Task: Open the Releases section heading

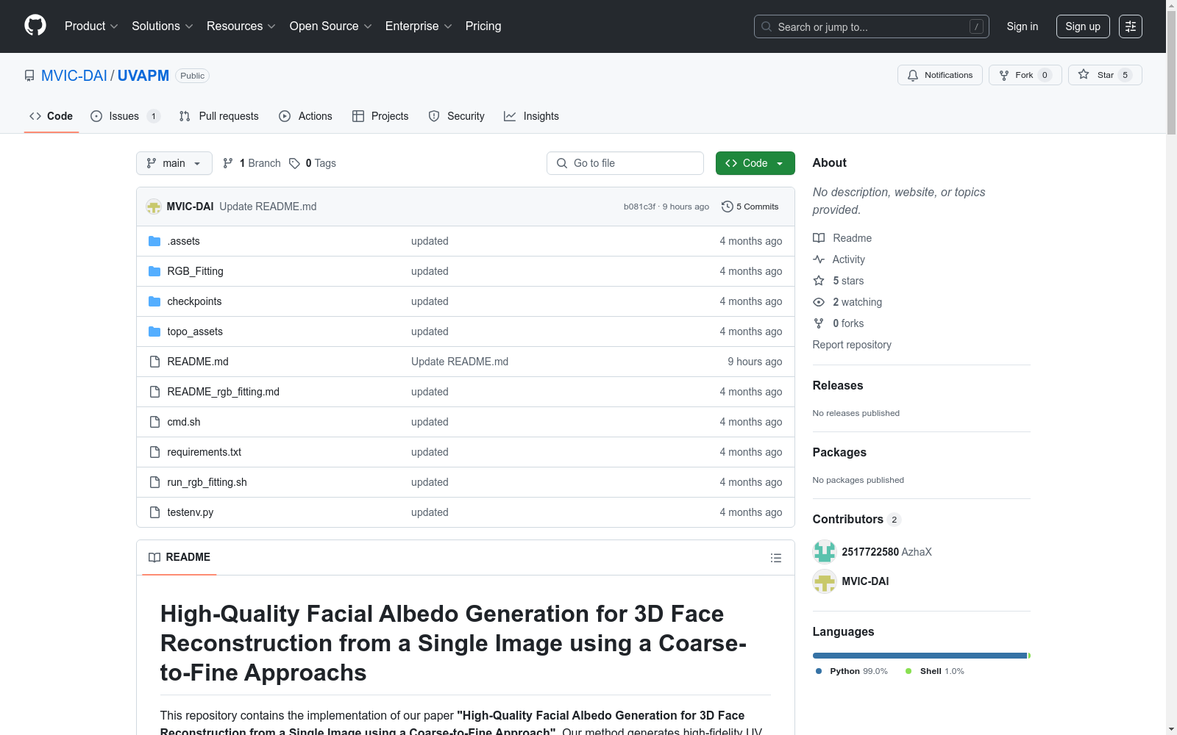Action: (838, 385)
